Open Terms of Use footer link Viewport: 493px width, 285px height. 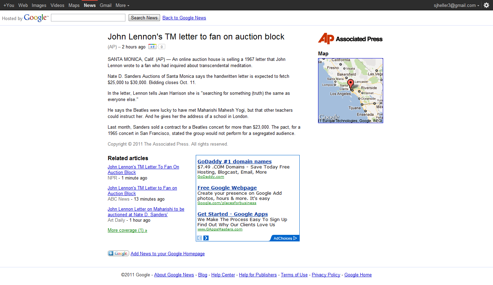click(294, 275)
